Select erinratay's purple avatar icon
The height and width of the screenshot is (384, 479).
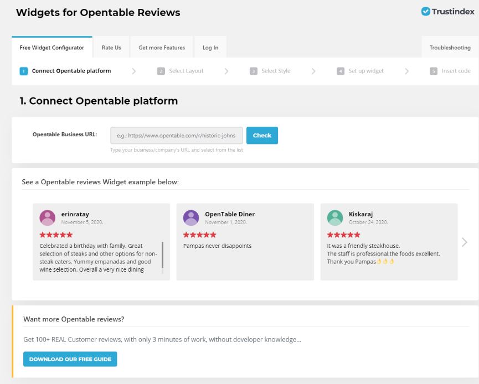tap(48, 217)
